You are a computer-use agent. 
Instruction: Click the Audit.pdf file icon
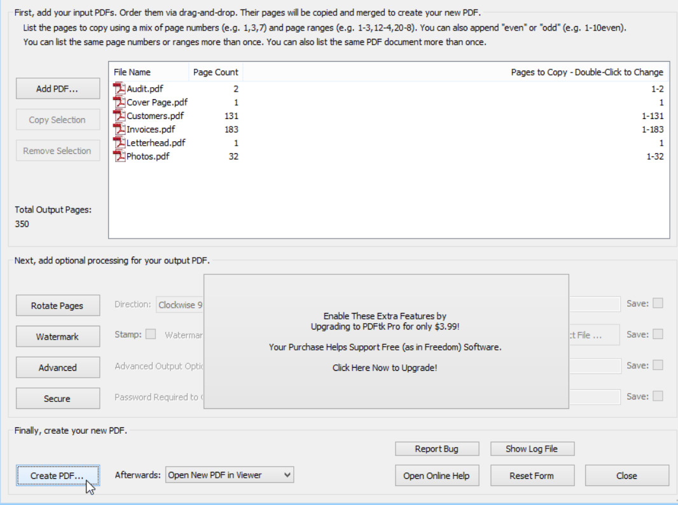click(119, 88)
